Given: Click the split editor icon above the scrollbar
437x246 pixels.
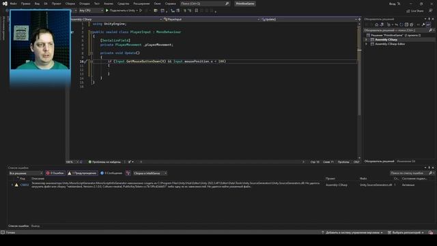Looking at the screenshot, I should (359, 19).
